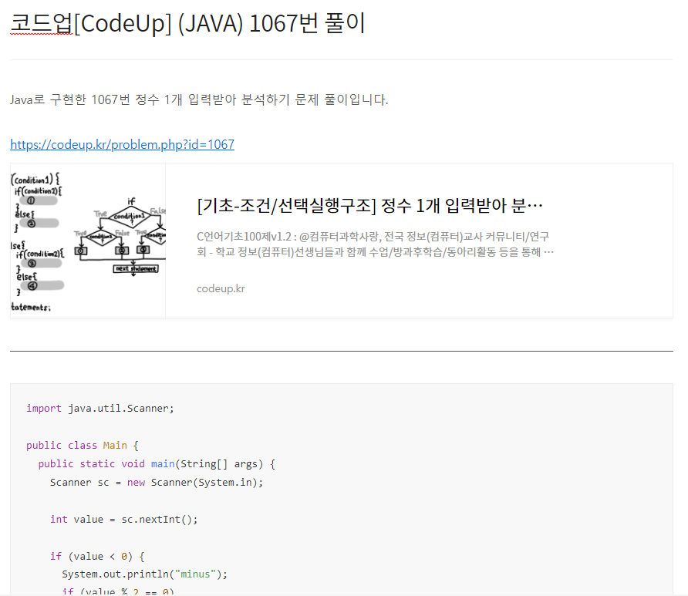Viewport: 688px width, 596px height.
Task: Click the intro sentence 'Java로 구현한 1067번 정수 1개 입력받아…'
Action: coord(199,99)
